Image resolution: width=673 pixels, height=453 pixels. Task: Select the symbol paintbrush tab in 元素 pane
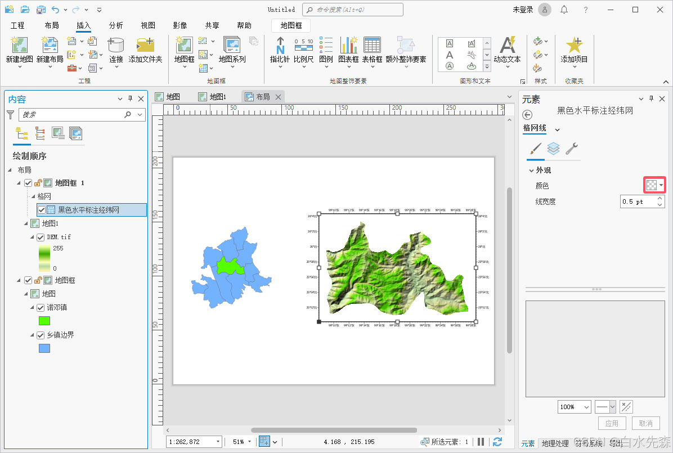click(x=536, y=149)
